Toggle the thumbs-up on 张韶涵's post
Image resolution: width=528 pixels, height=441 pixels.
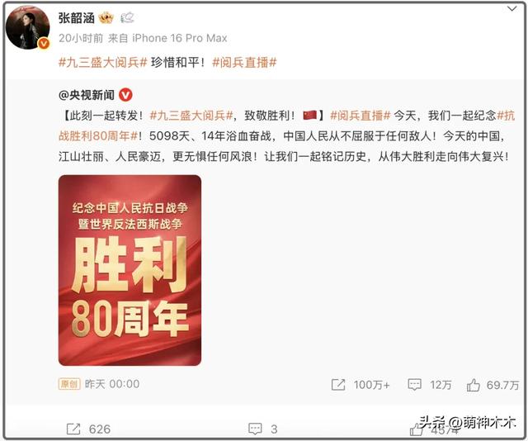(x=416, y=430)
